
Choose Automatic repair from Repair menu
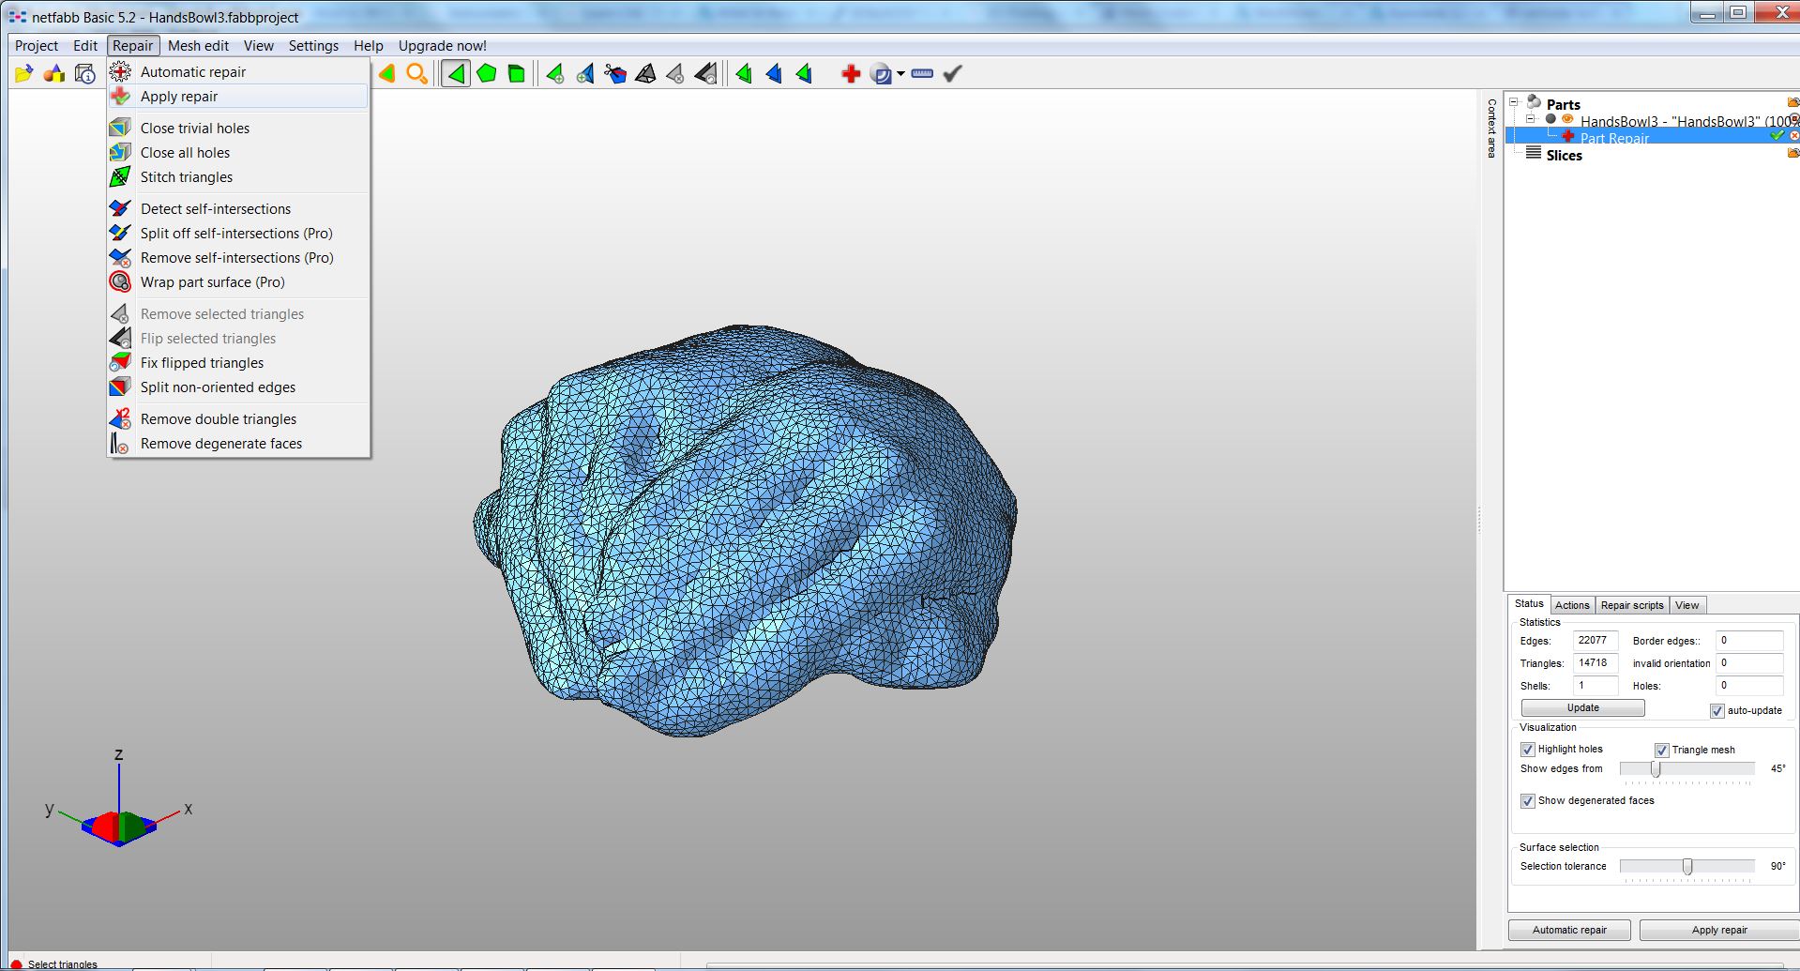[238, 71]
